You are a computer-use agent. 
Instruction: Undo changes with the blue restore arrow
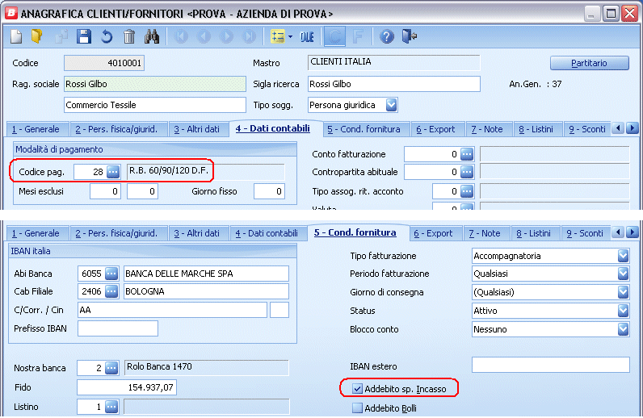107,36
